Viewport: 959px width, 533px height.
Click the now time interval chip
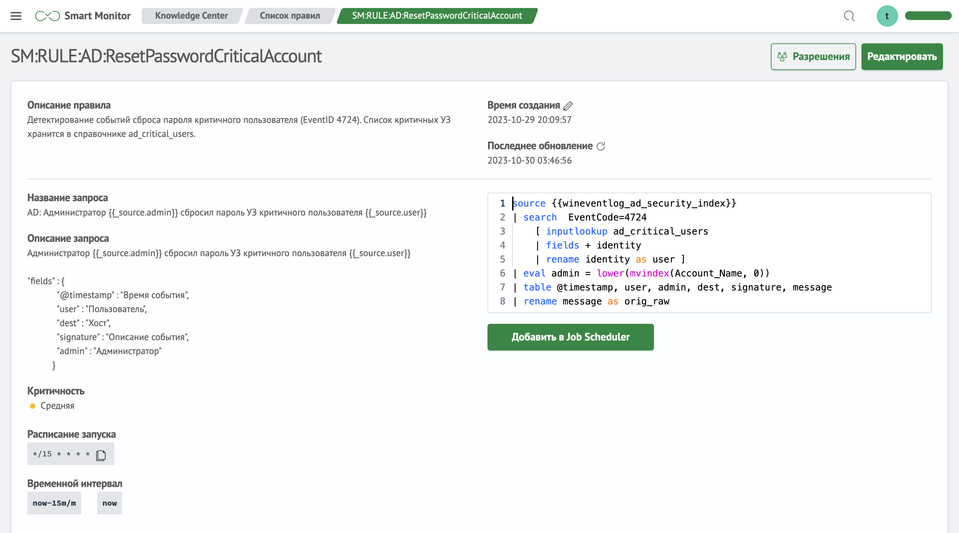click(110, 503)
